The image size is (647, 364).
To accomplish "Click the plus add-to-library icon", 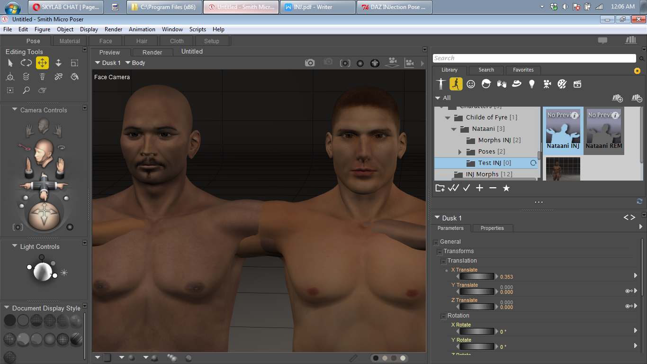I will 479,188.
